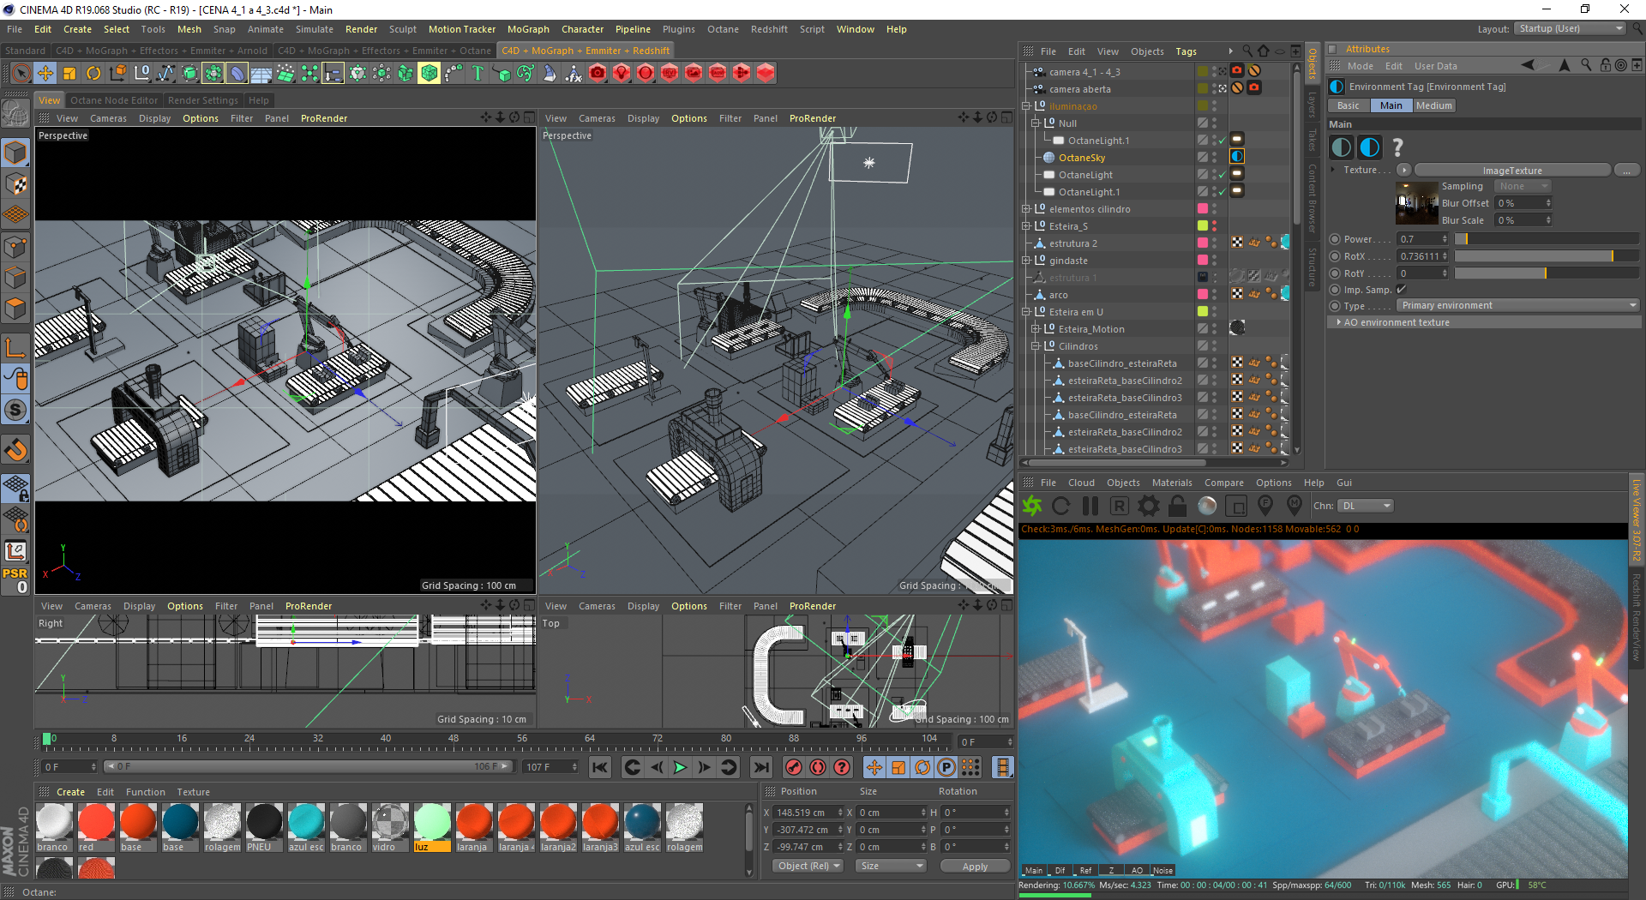Image resolution: width=1646 pixels, height=900 pixels.
Task: Open Octane Live Viewer settings gear
Action: click(x=1149, y=506)
